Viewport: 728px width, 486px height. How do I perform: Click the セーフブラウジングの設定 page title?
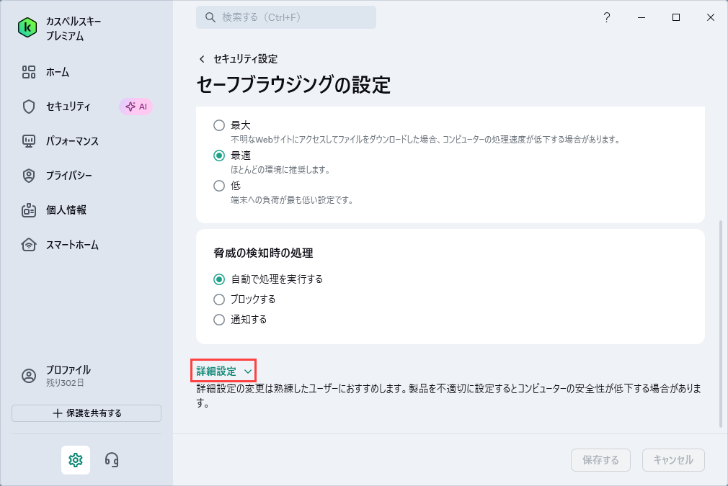pos(293,85)
